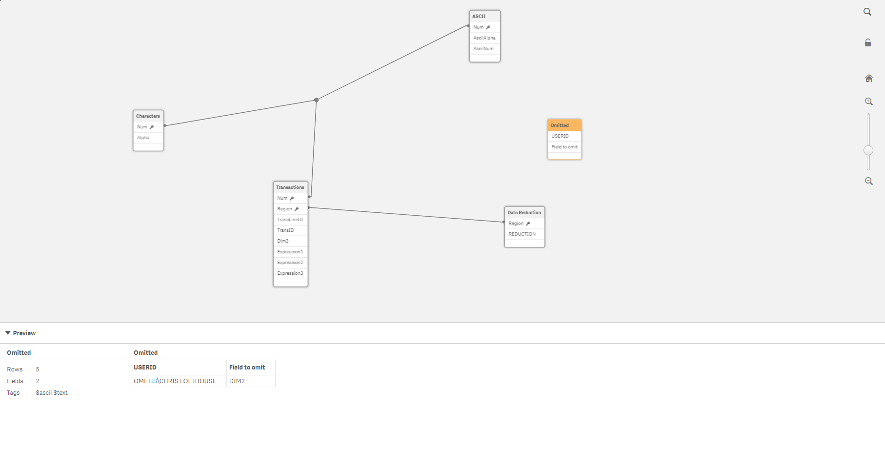Click the key icon beside Num in Transactions
The height and width of the screenshot is (471, 885).
(x=291, y=198)
